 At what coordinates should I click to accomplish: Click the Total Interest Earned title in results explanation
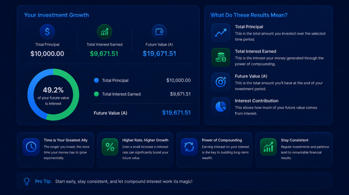(x=256, y=51)
